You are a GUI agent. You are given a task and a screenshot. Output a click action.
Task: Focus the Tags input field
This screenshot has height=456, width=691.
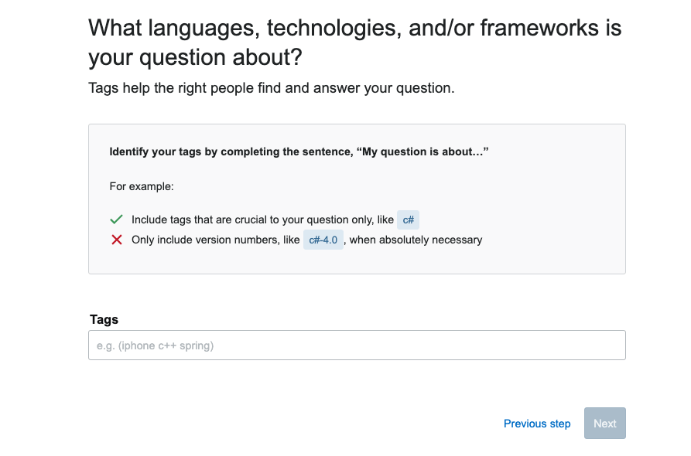[357, 345]
